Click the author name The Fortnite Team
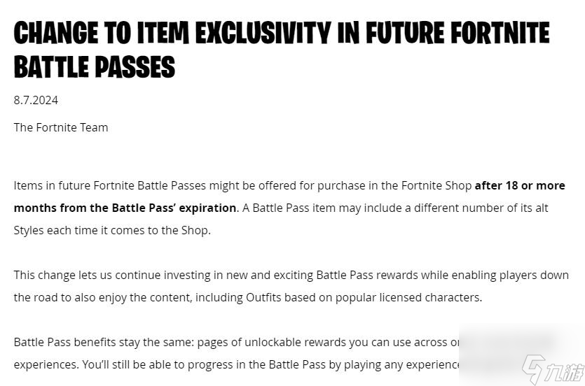The width and height of the screenshot is (585, 386). coord(61,127)
